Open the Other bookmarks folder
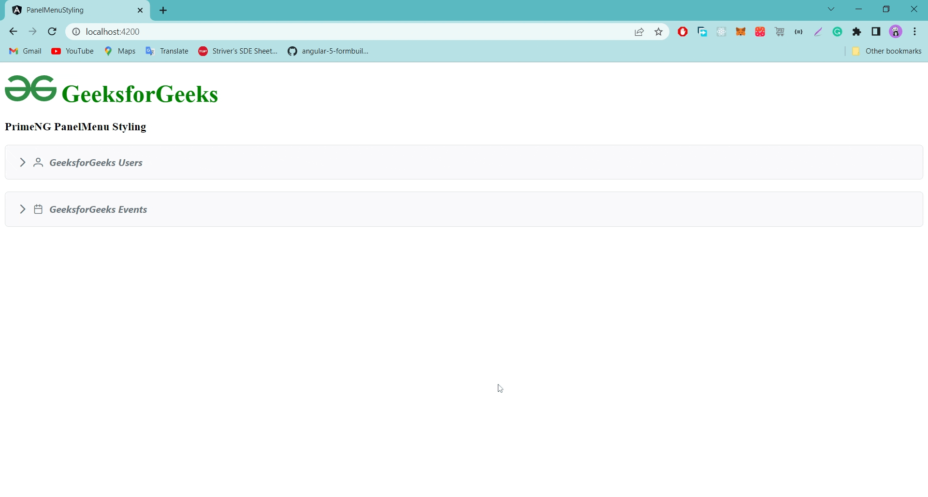 tap(886, 51)
